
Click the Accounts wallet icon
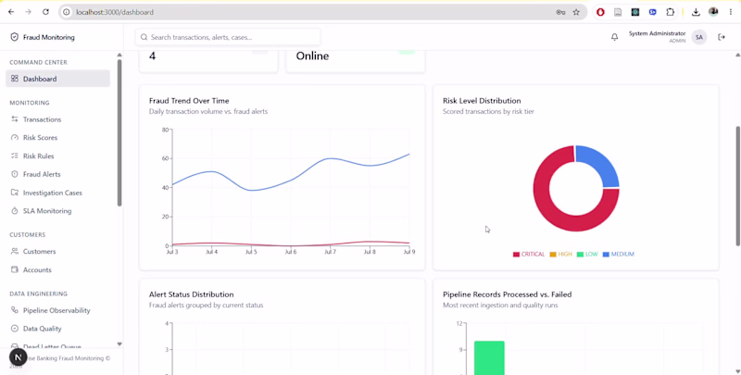tap(15, 269)
